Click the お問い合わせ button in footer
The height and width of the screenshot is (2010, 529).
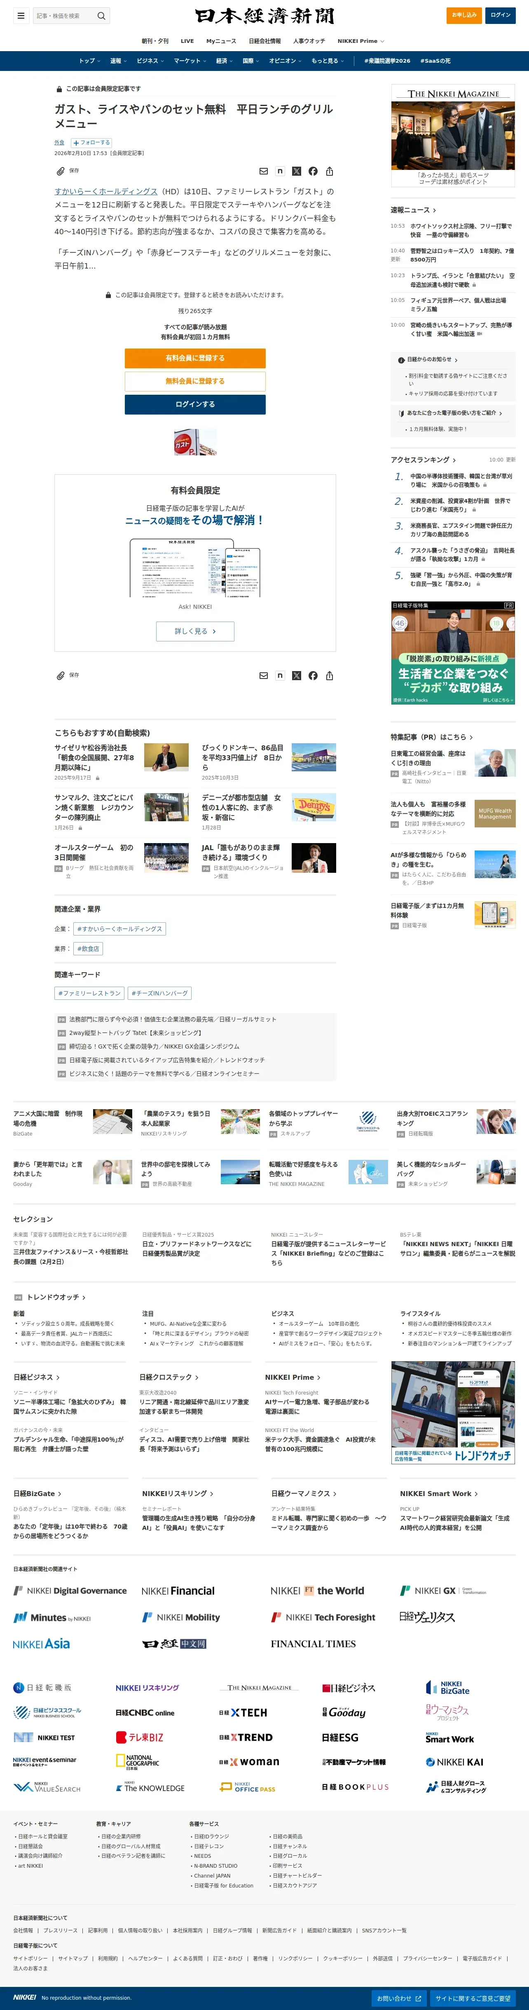399,1998
